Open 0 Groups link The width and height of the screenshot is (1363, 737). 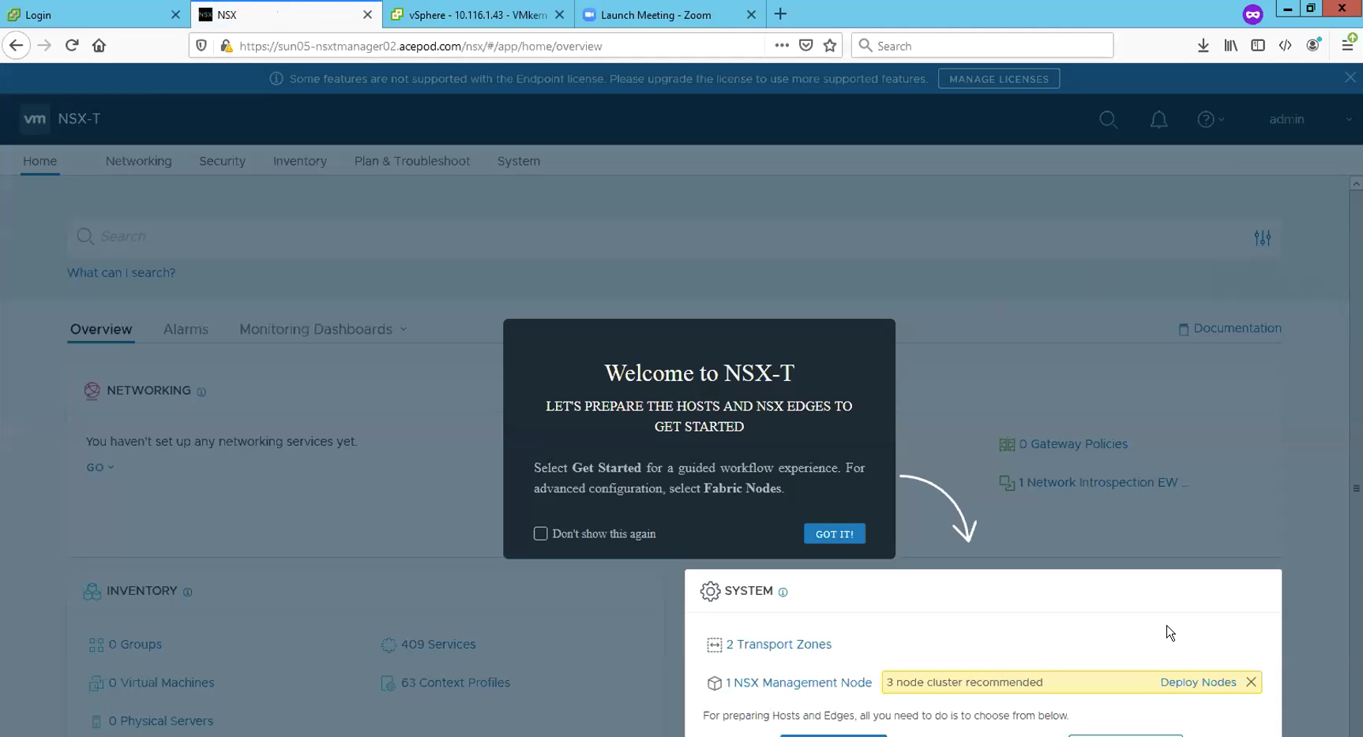(135, 645)
